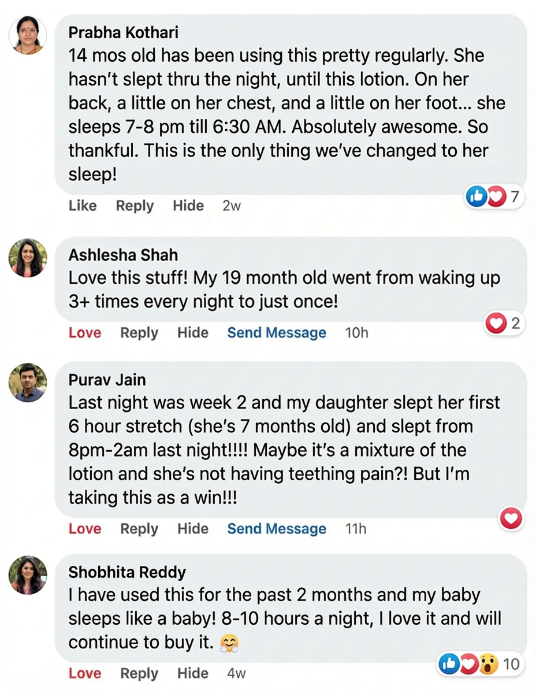Open Purav Jain's profile picture
This screenshot has height=697, width=536.
(x=28, y=383)
